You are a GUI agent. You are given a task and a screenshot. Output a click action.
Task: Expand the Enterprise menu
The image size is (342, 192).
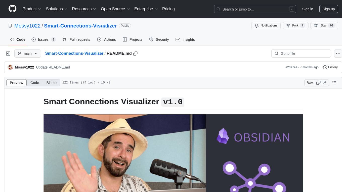click(x=146, y=9)
